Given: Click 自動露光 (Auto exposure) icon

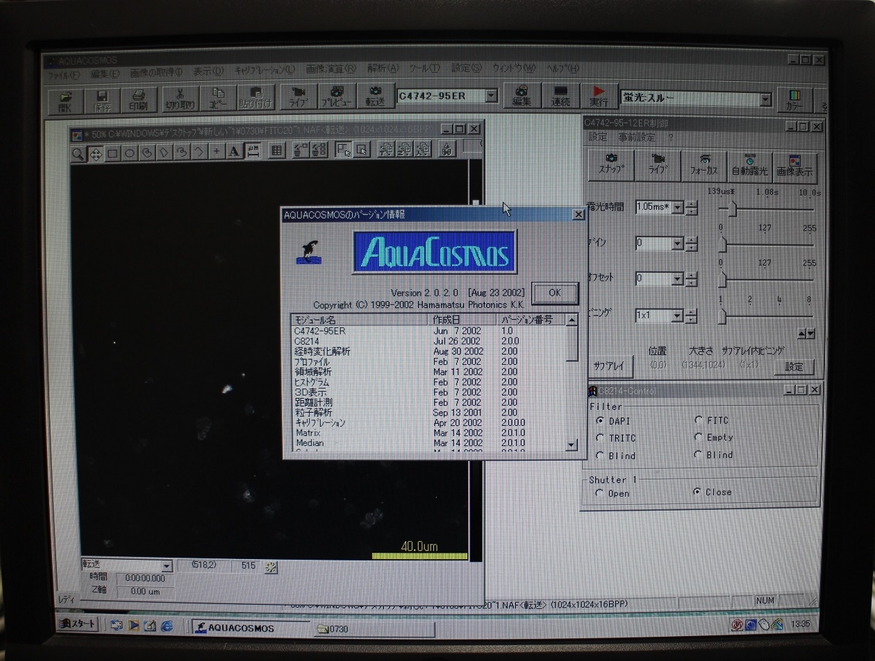Looking at the screenshot, I should pyautogui.click(x=749, y=166).
